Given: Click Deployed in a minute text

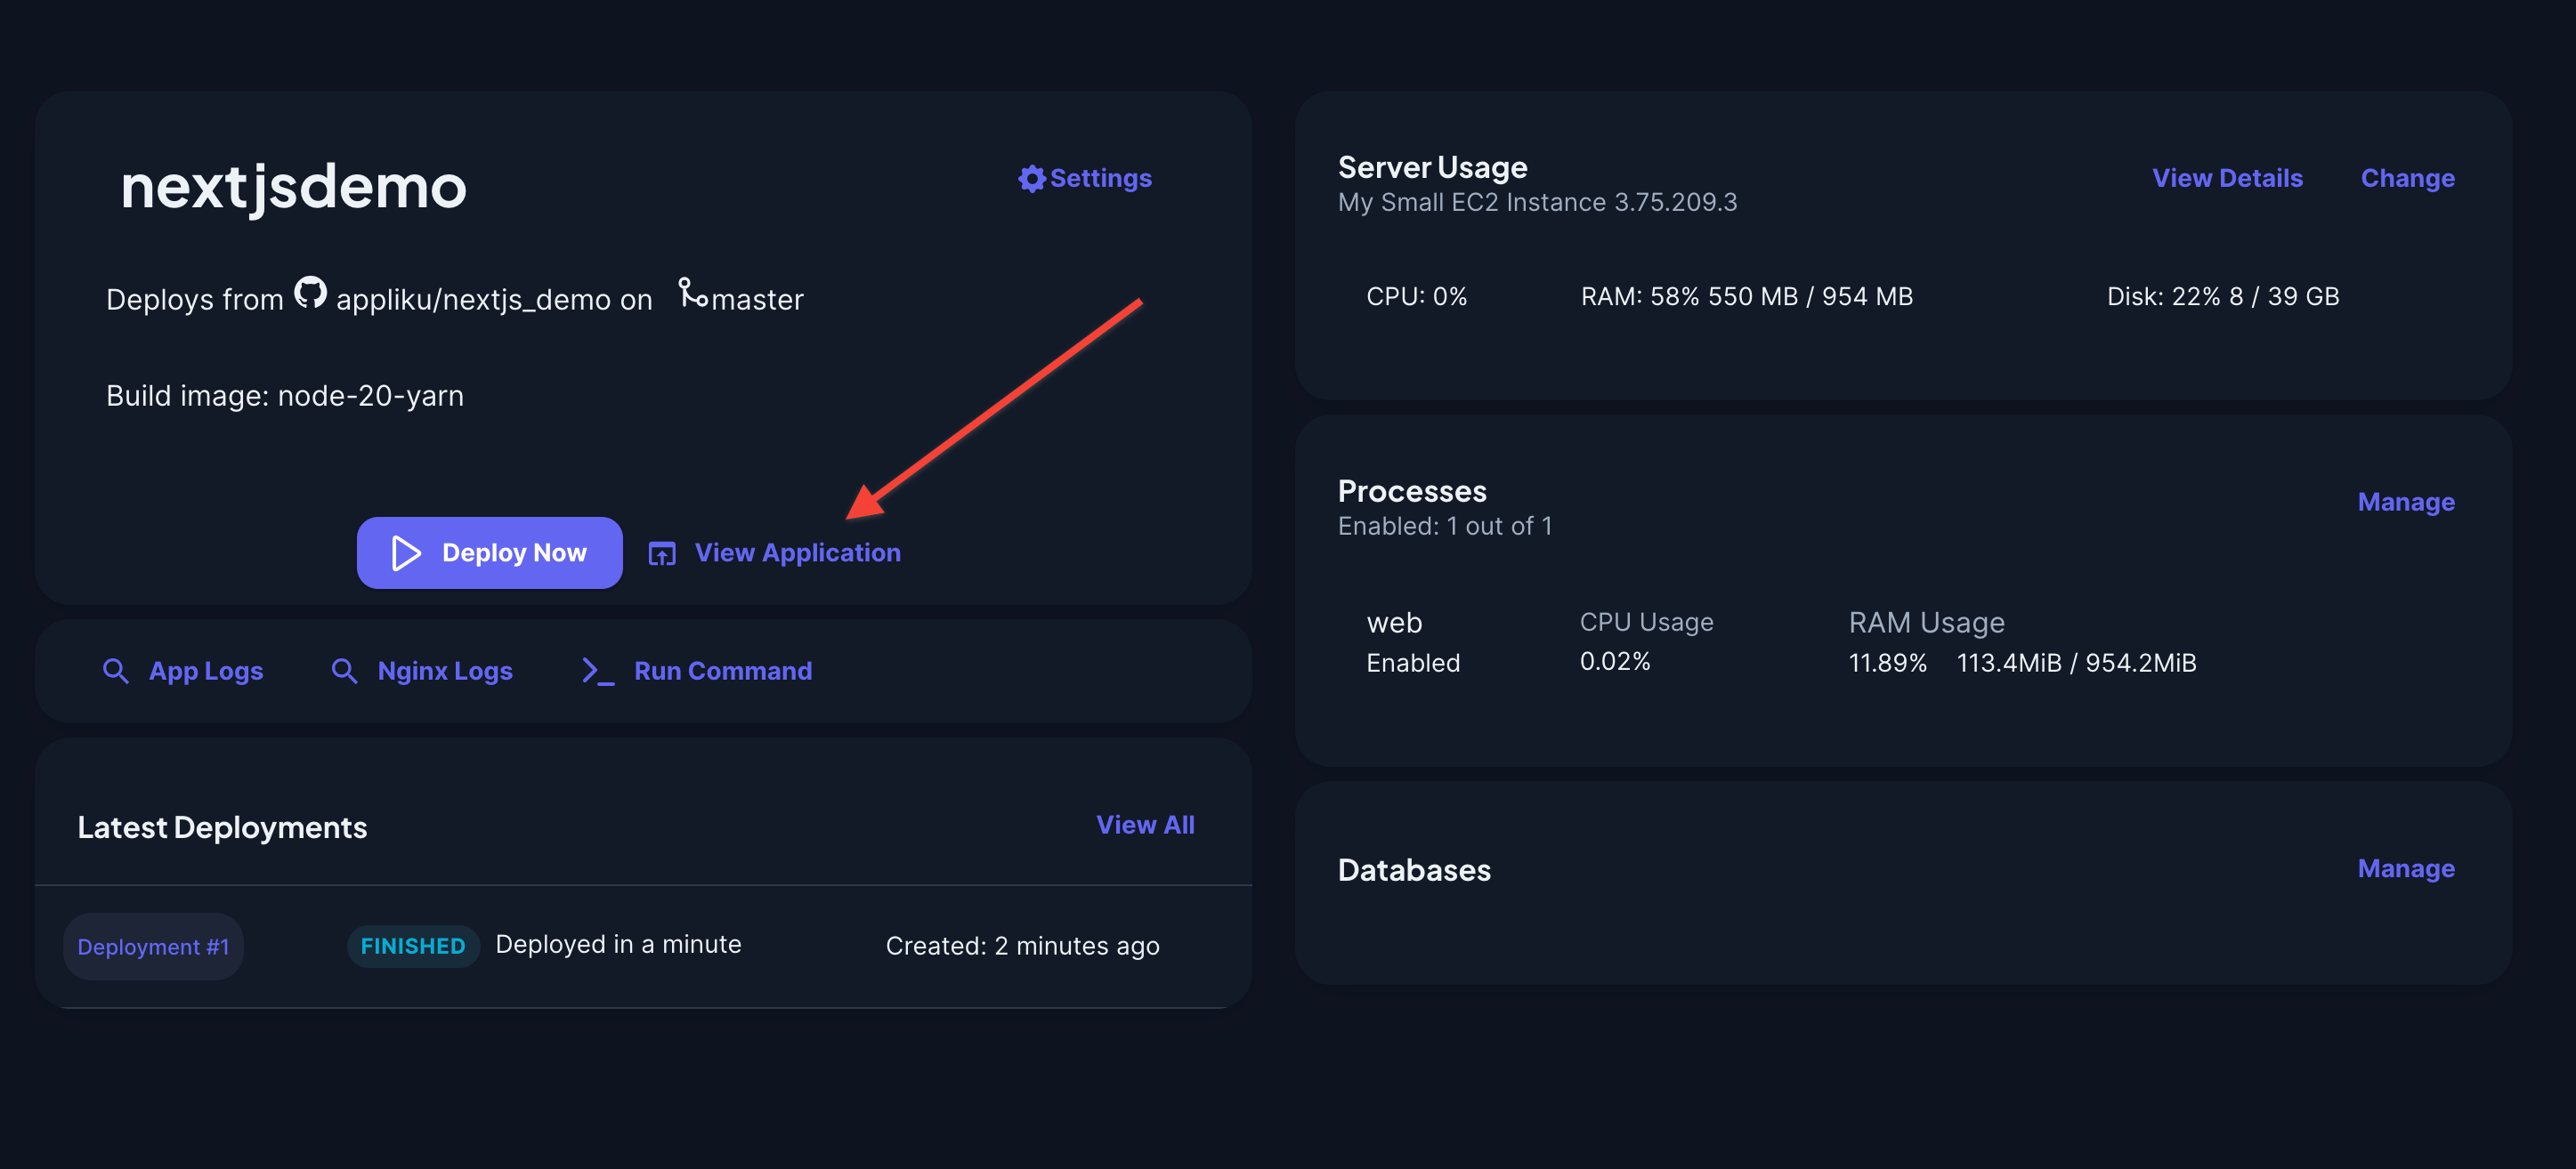Looking at the screenshot, I should (x=618, y=944).
